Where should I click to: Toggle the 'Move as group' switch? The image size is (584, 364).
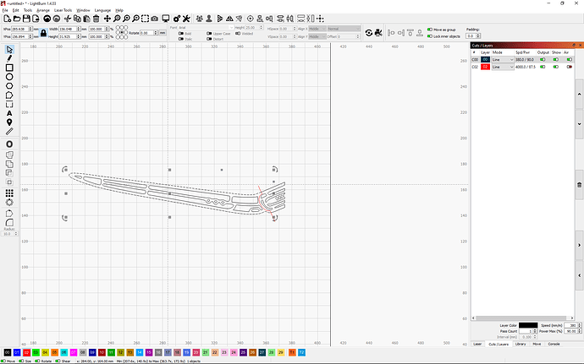(x=430, y=30)
